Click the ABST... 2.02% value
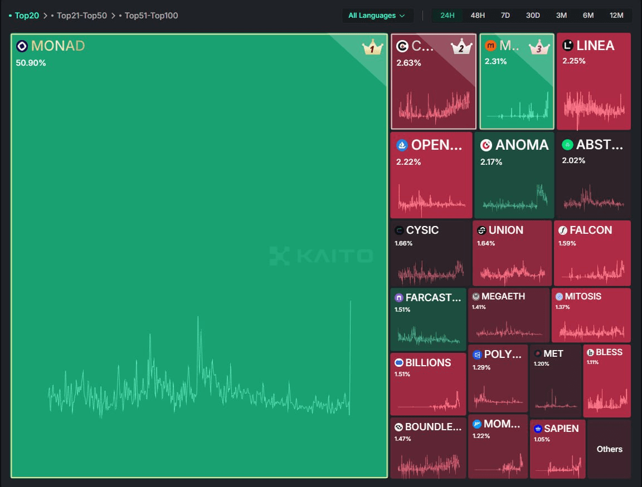Viewport: 642px width, 487px height. click(573, 160)
